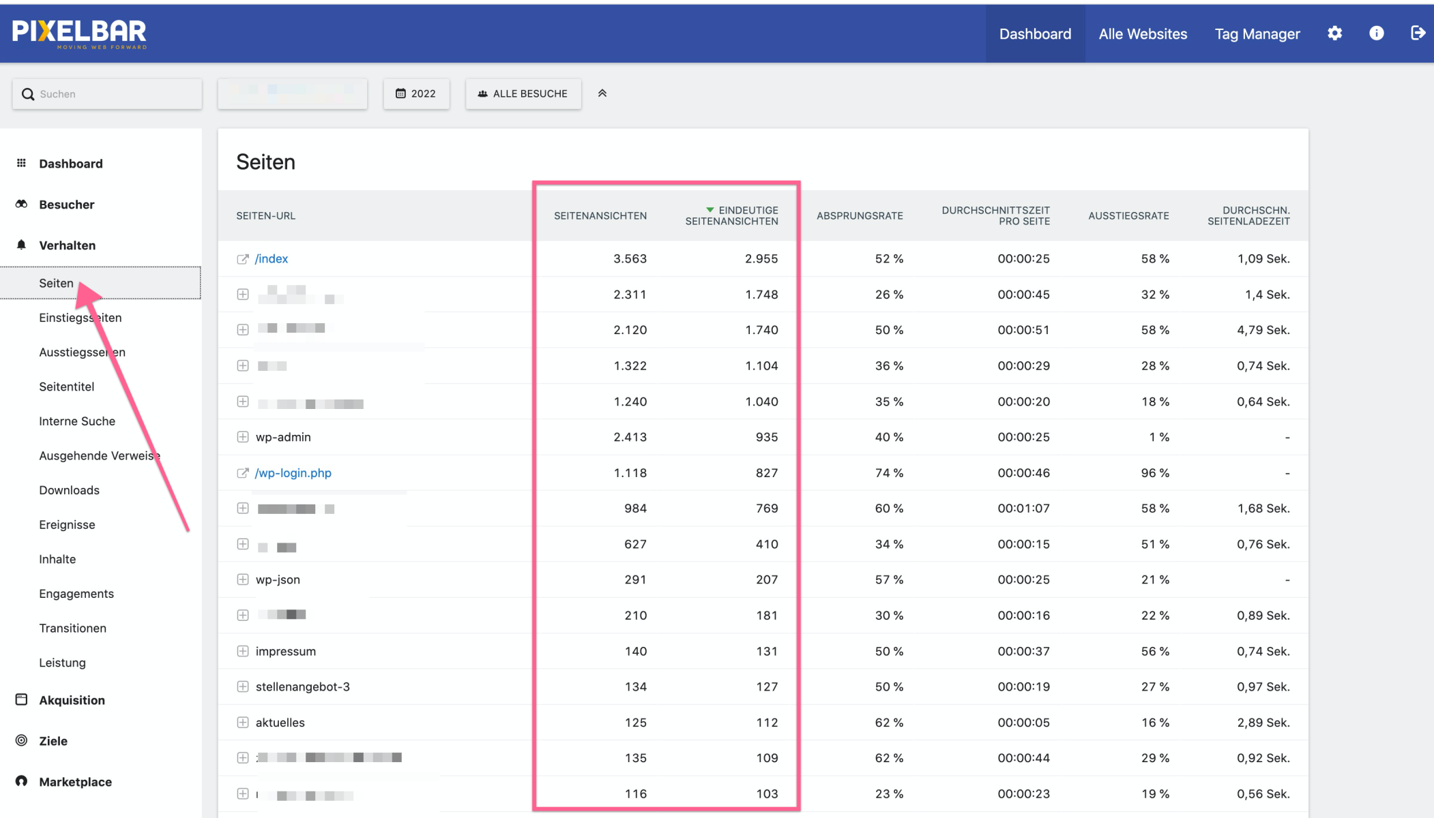Expand the impressum row
1434x818 pixels.
click(243, 651)
